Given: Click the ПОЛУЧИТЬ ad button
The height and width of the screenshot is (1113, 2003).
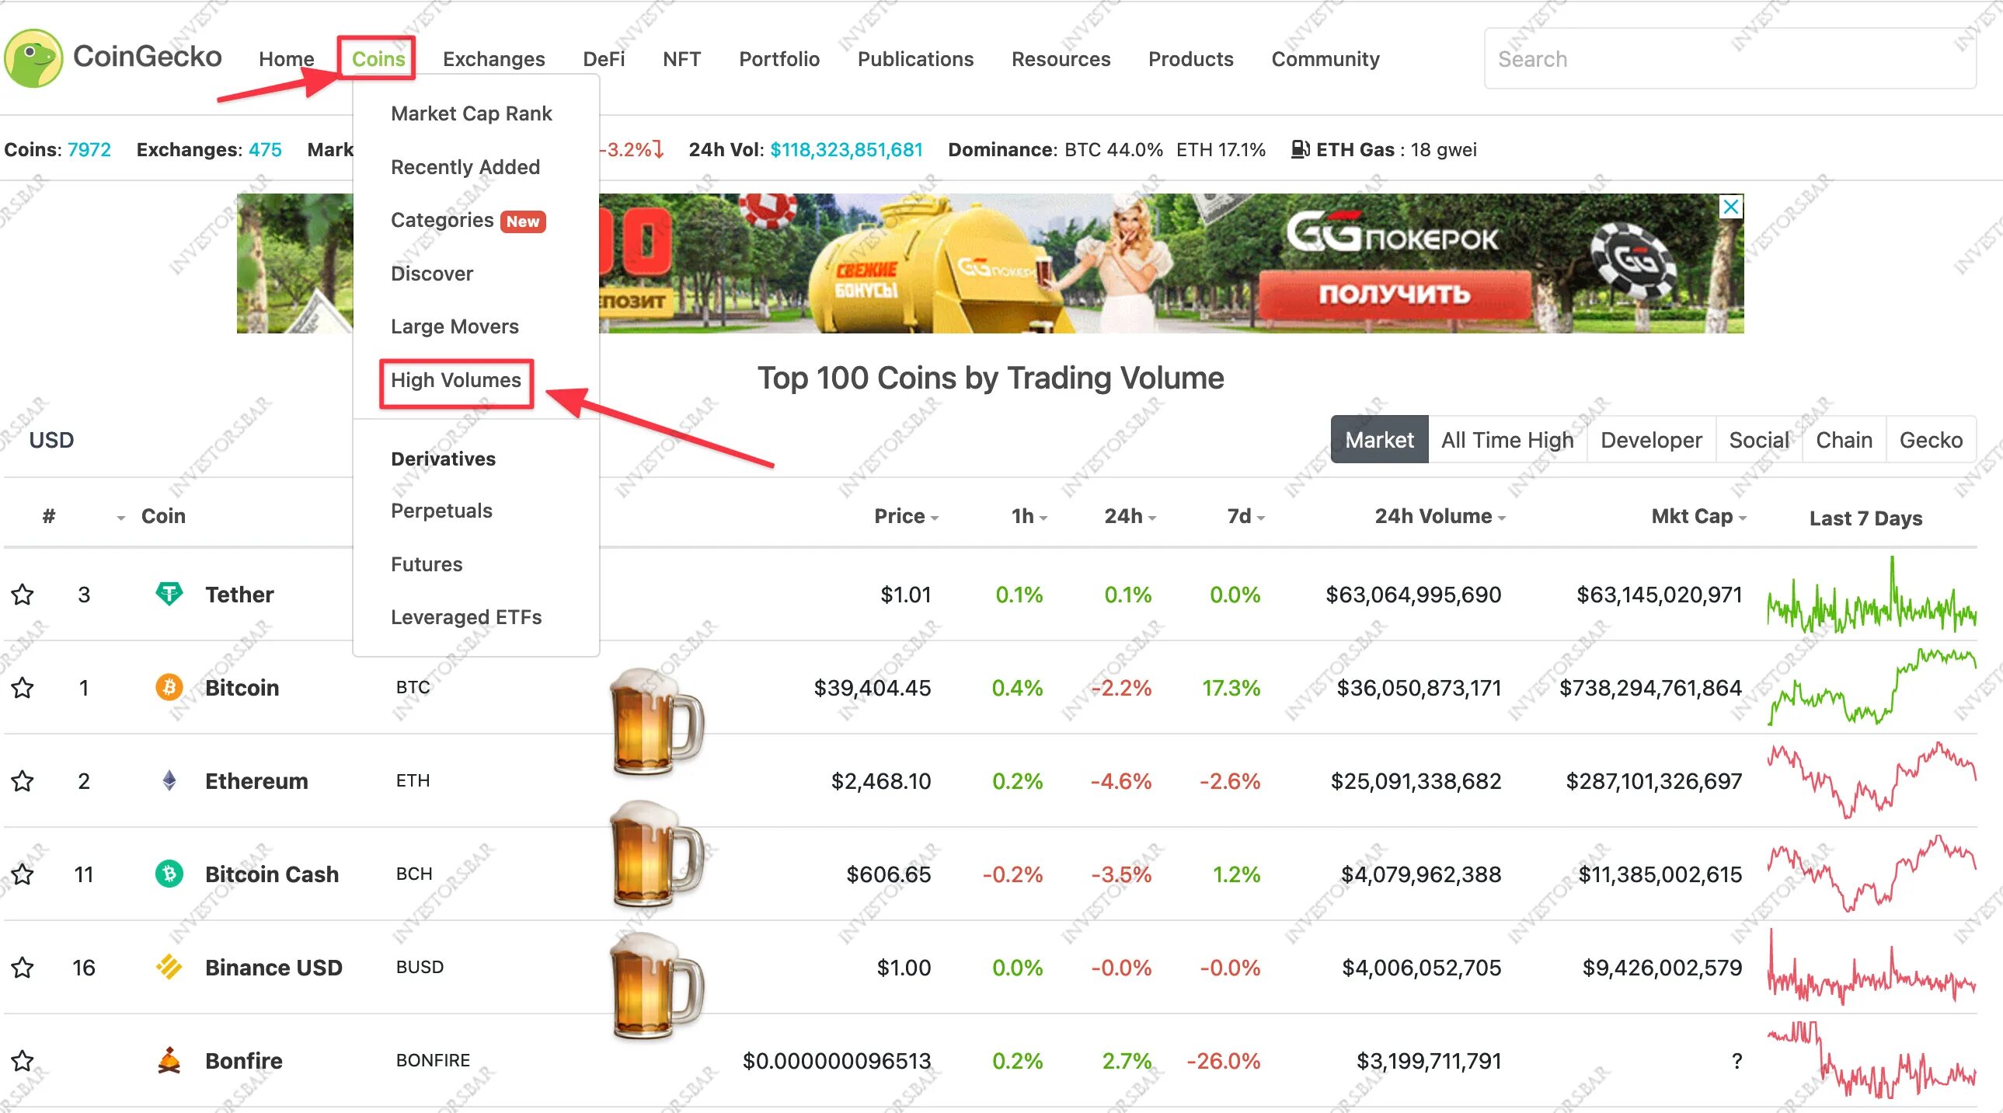Looking at the screenshot, I should tap(1395, 294).
